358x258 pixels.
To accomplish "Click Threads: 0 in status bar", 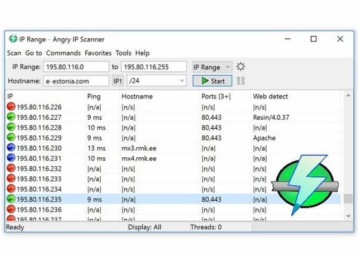I will [206, 227].
